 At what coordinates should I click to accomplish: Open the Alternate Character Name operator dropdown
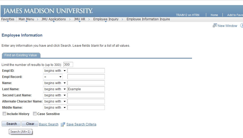click(55, 101)
